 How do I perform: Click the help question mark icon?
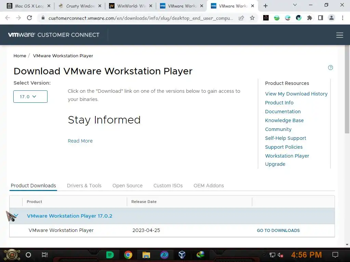pyautogui.click(x=331, y=68)
